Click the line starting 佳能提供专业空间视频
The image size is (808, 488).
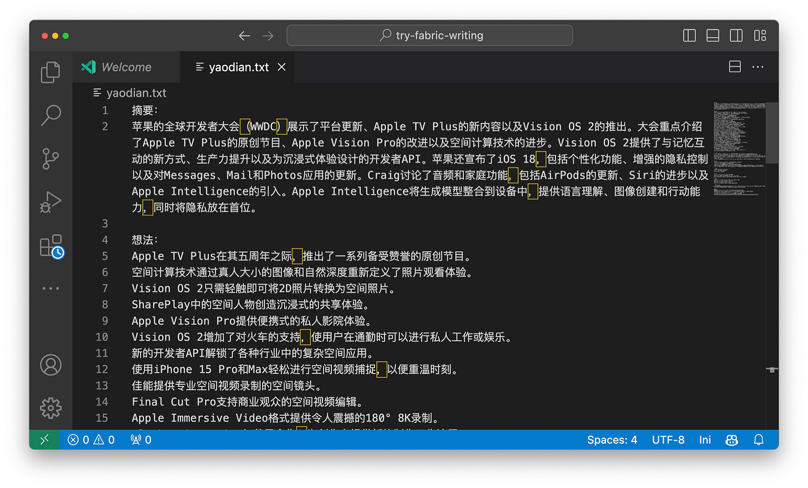[226, 385]
